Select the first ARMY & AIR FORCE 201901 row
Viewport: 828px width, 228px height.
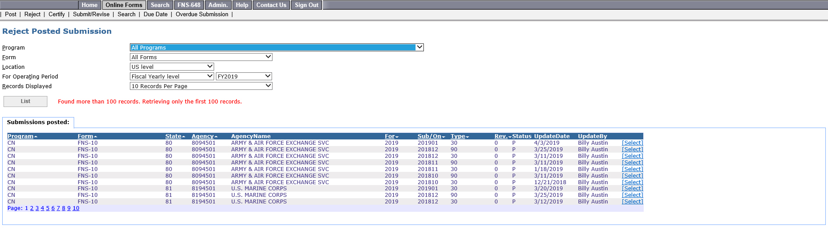point(632,143)
